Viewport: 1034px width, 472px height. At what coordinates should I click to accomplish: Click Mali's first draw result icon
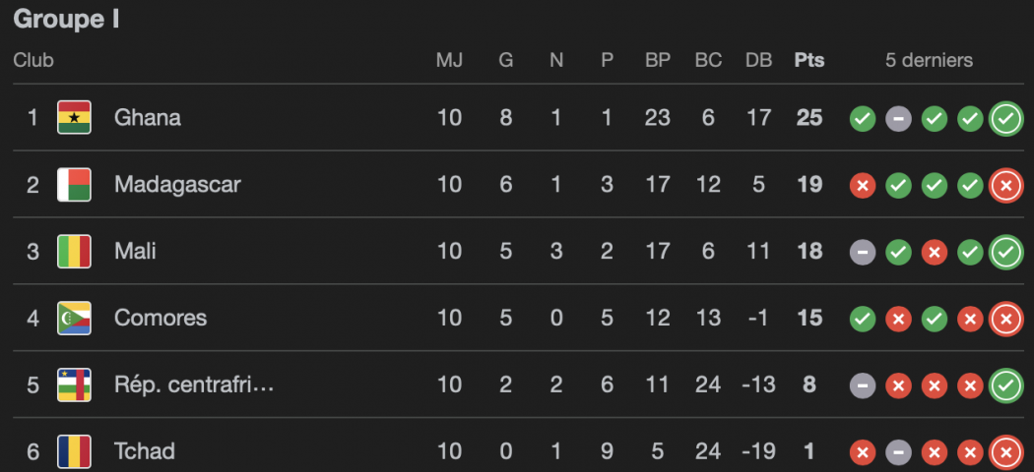point(862,253)
